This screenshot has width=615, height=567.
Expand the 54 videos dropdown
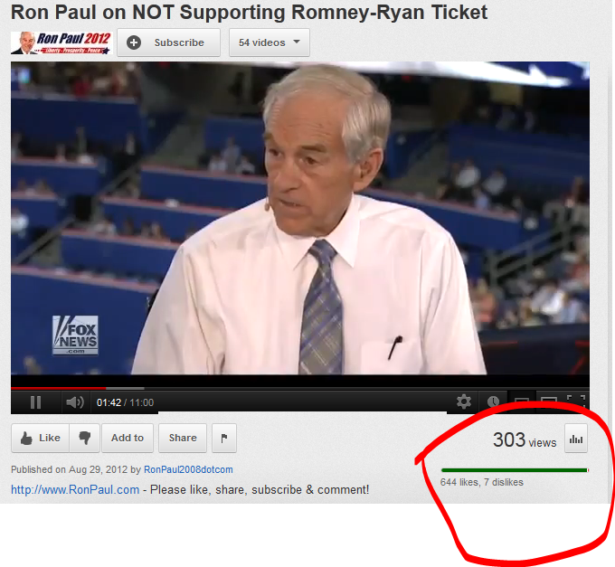(x=270, y=43)
